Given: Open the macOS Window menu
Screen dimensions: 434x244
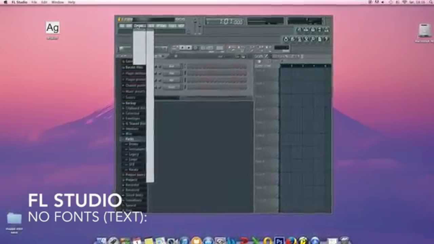Looking at the screenshot, I should pyautogui.click(x=57, y=2).
